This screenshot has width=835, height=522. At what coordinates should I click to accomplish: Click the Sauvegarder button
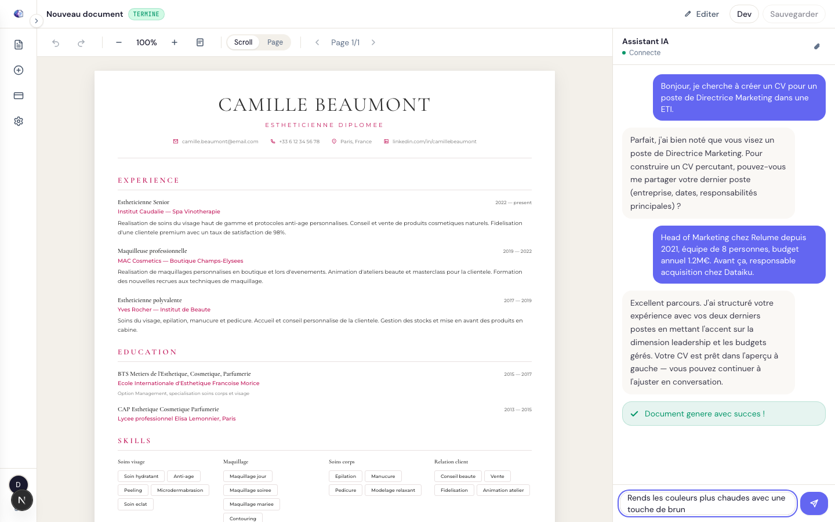(794, 14)
